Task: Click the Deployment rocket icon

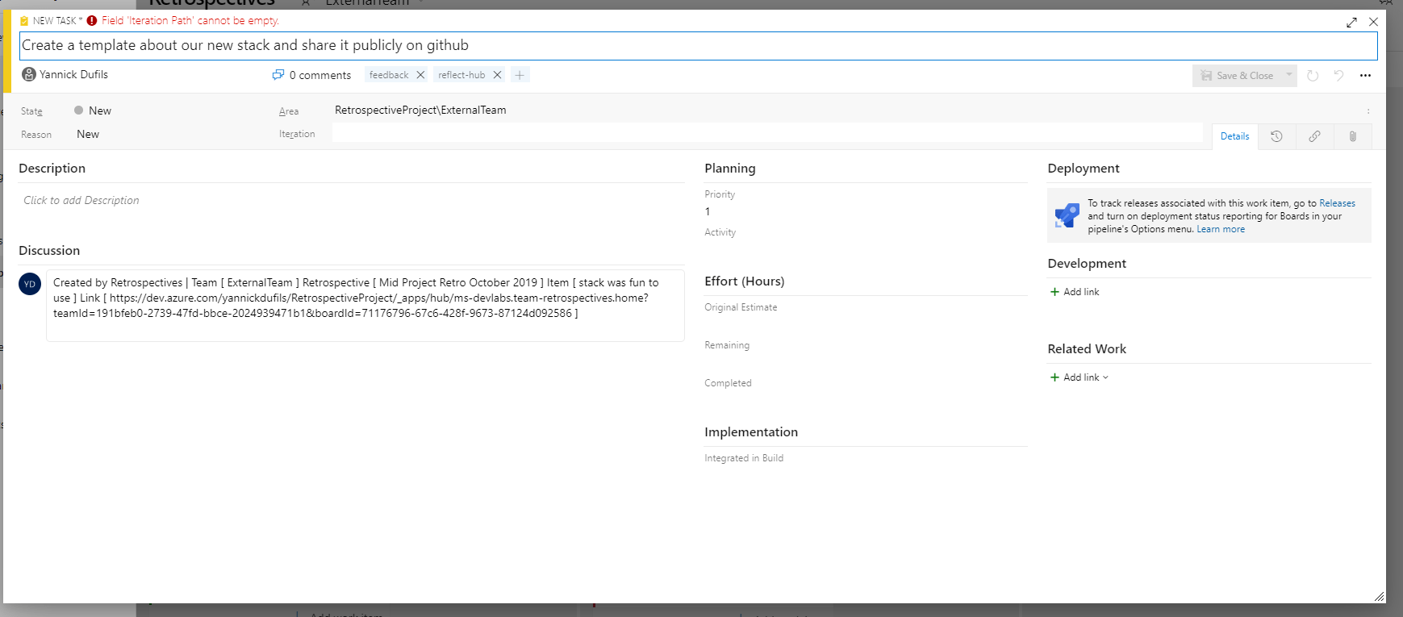Action: (1067, 215)
